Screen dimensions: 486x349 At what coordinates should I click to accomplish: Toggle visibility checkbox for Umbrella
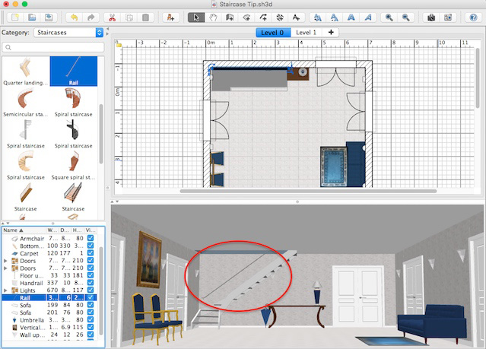[x=91, y=319]
